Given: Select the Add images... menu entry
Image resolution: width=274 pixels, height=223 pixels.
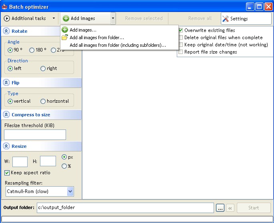Looking at the screenshot, I should coord(83,30).
